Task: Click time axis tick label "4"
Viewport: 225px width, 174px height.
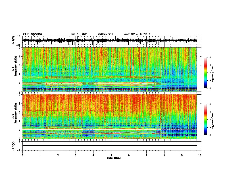Action: coord(93,155)
